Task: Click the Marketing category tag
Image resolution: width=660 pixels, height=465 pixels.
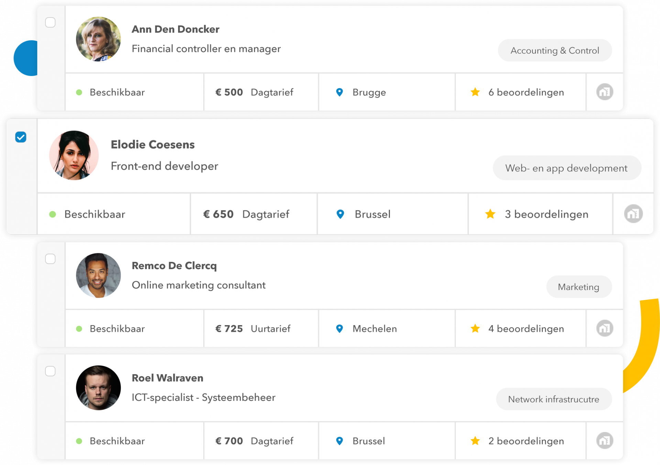Action: tap(579, 287)
